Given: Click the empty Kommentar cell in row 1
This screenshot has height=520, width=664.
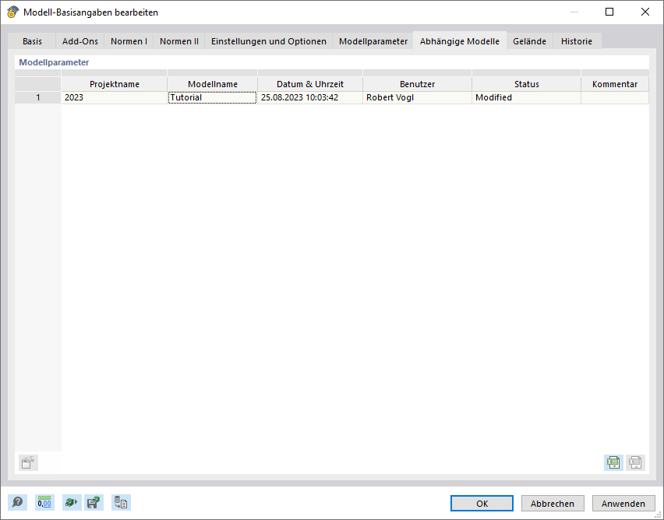Looking at the screenshot, I should click(615, 98).
